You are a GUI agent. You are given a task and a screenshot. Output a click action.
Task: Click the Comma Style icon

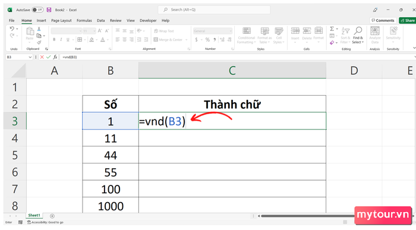pos(215,40)
